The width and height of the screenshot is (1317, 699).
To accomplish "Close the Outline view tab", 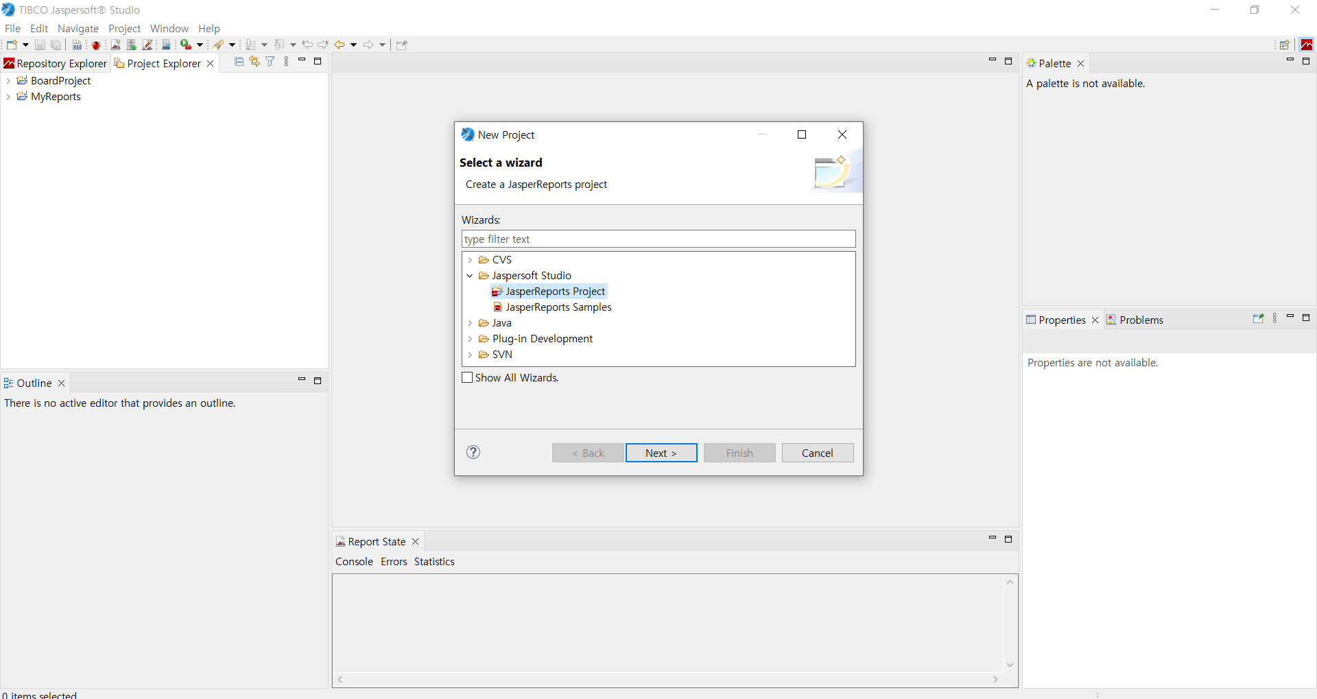I will click(62, 383).
